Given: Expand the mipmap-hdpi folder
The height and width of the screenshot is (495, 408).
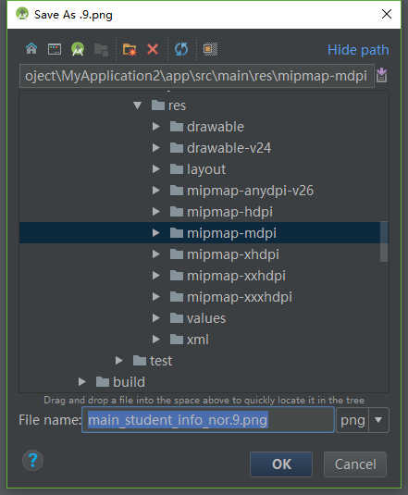Looking at the screenshot, I should click(155, 212).
